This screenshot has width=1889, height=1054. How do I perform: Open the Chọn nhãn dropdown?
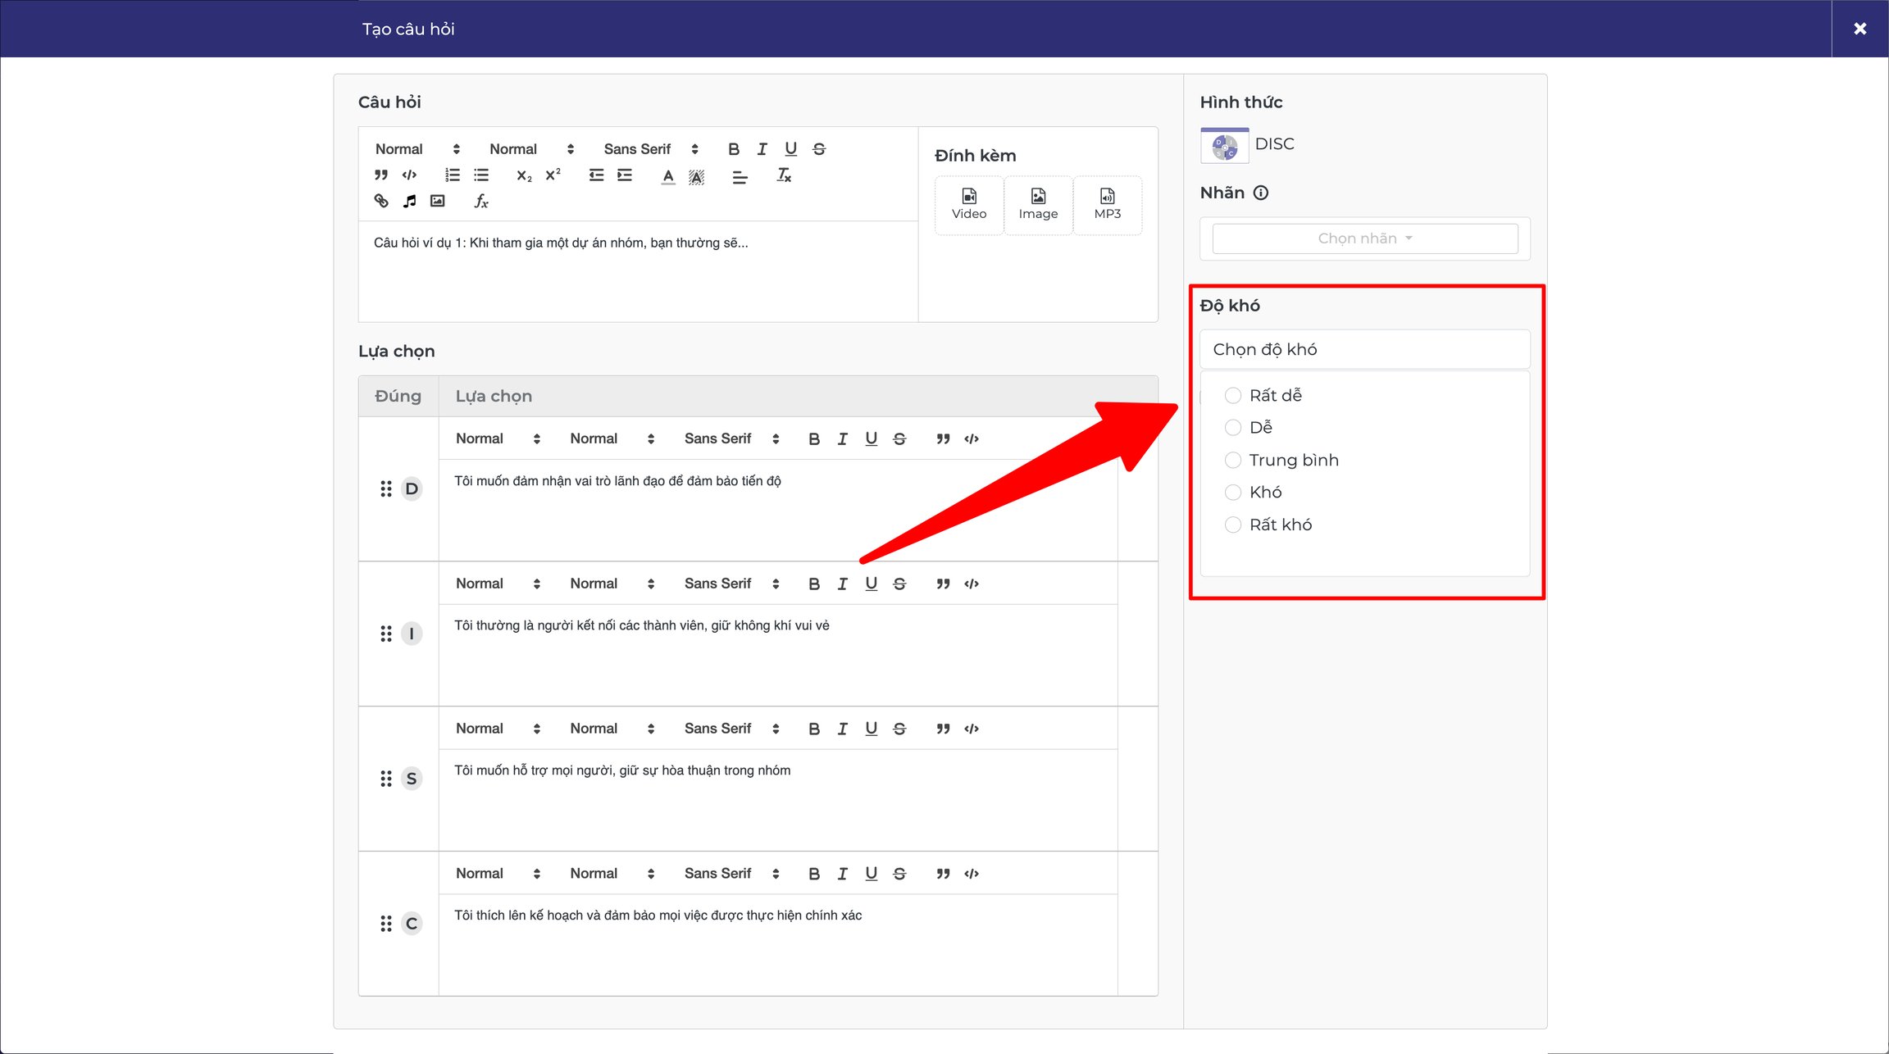1365,239
